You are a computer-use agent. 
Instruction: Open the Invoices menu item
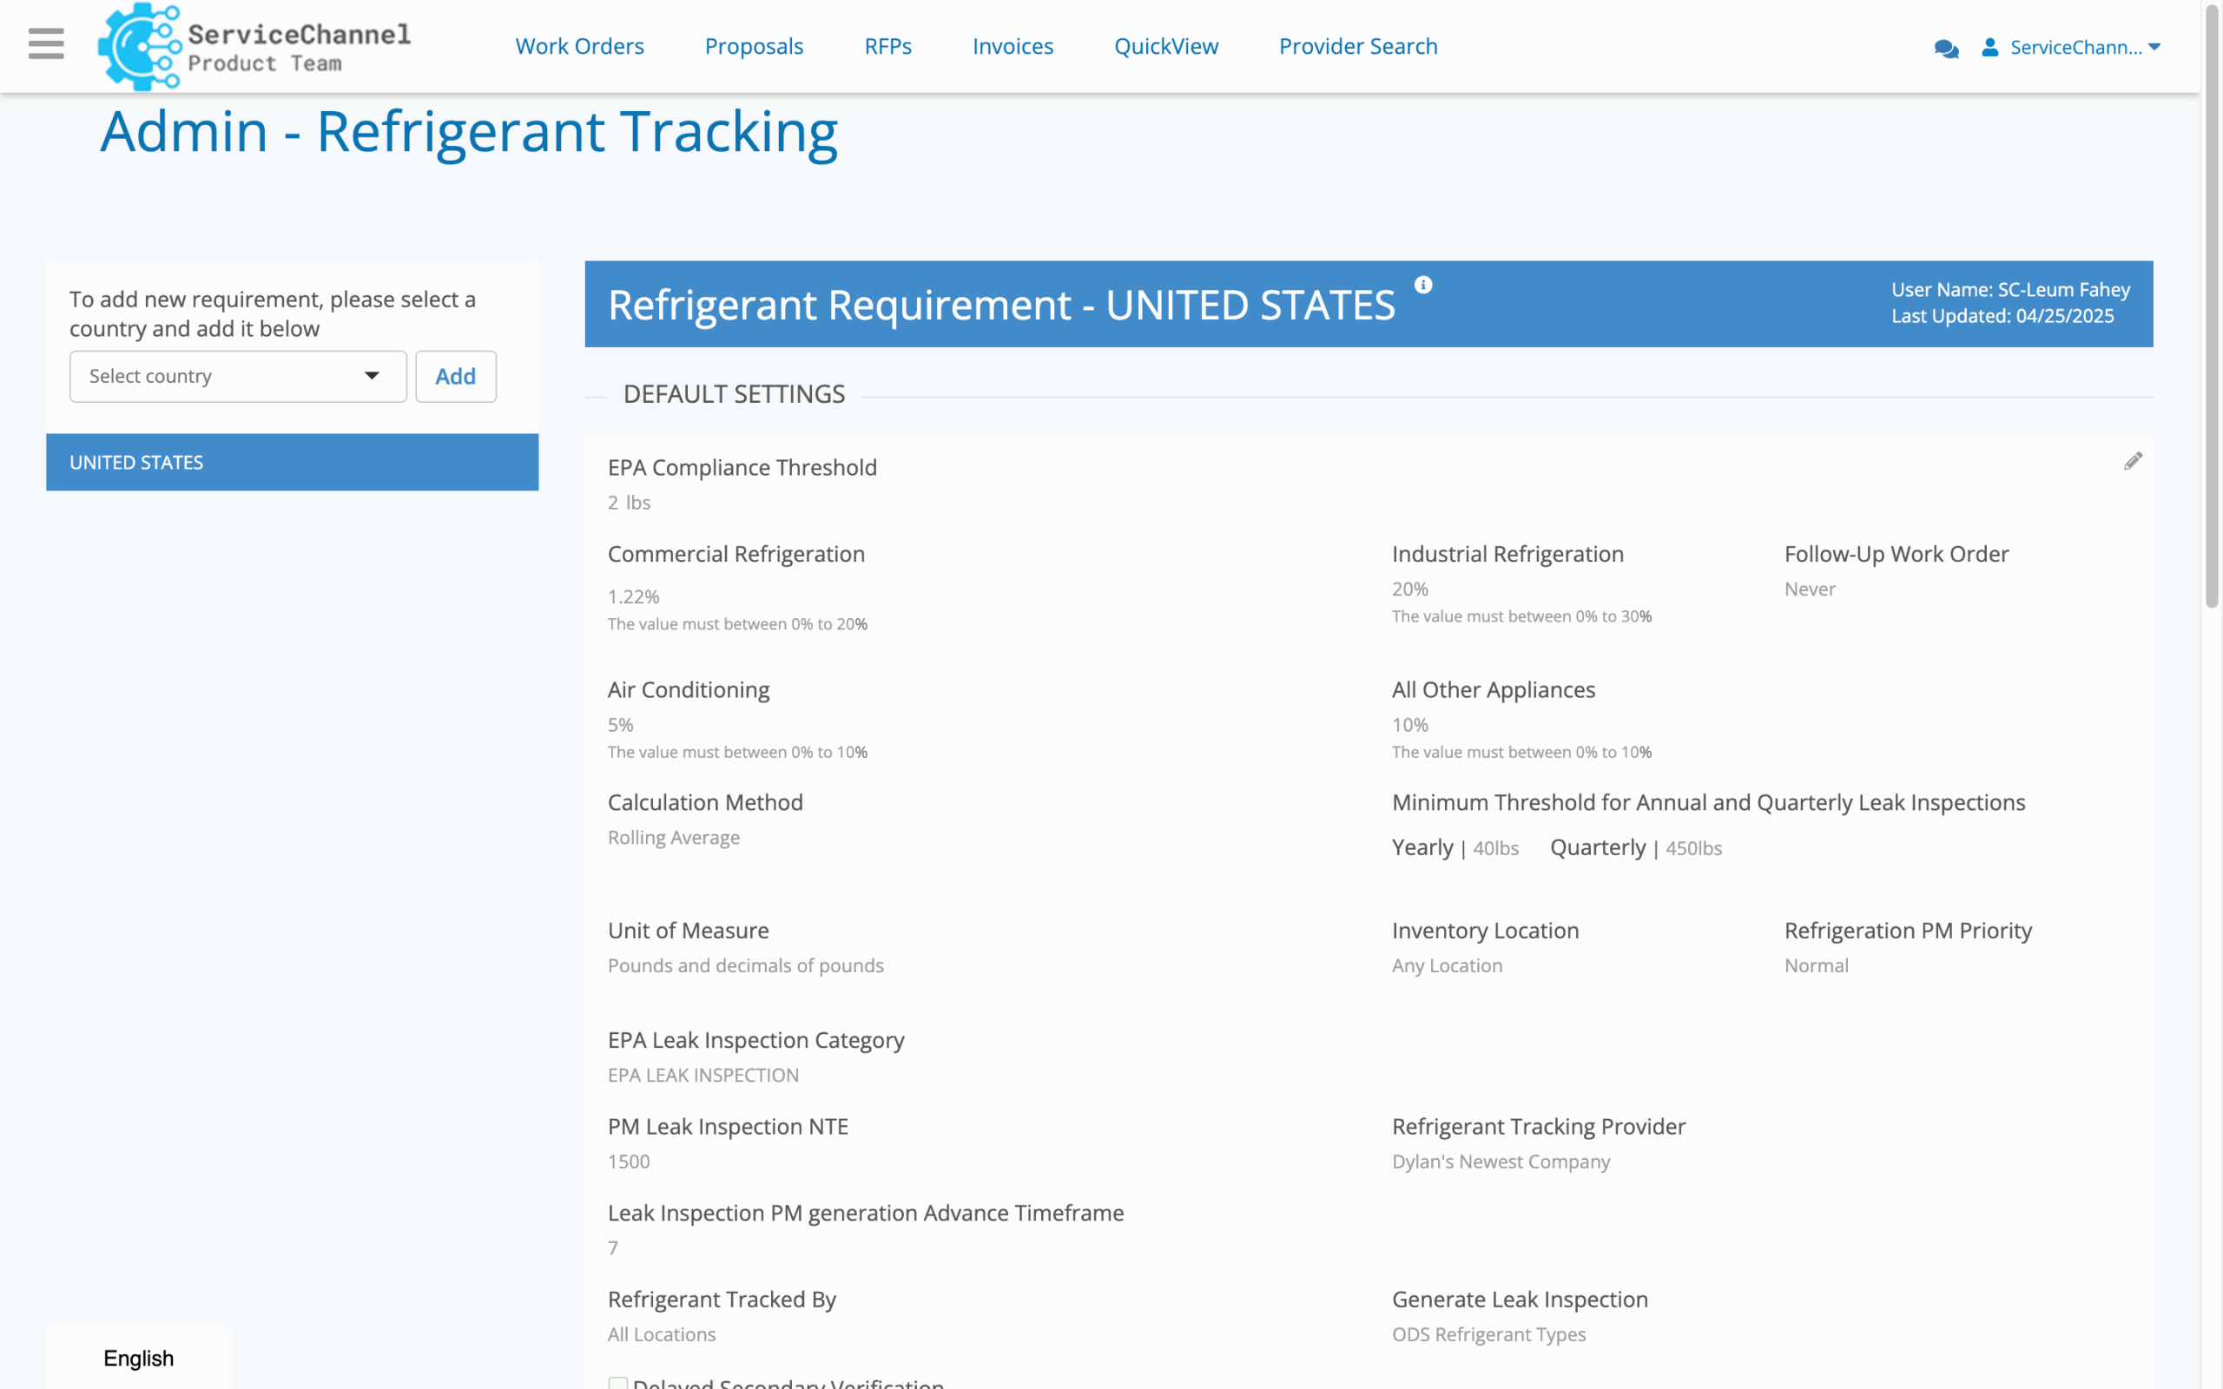point(1013,46)
